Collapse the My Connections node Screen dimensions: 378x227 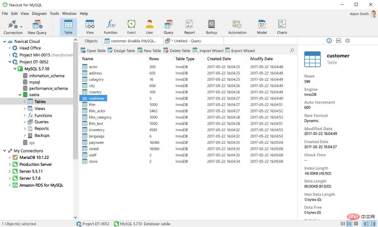[4, 151]
